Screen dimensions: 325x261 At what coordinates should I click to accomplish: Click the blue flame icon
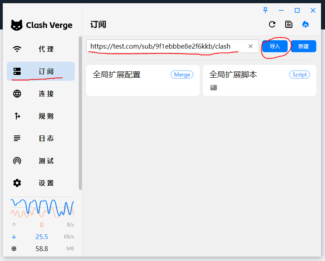click(x=306, y=24)
